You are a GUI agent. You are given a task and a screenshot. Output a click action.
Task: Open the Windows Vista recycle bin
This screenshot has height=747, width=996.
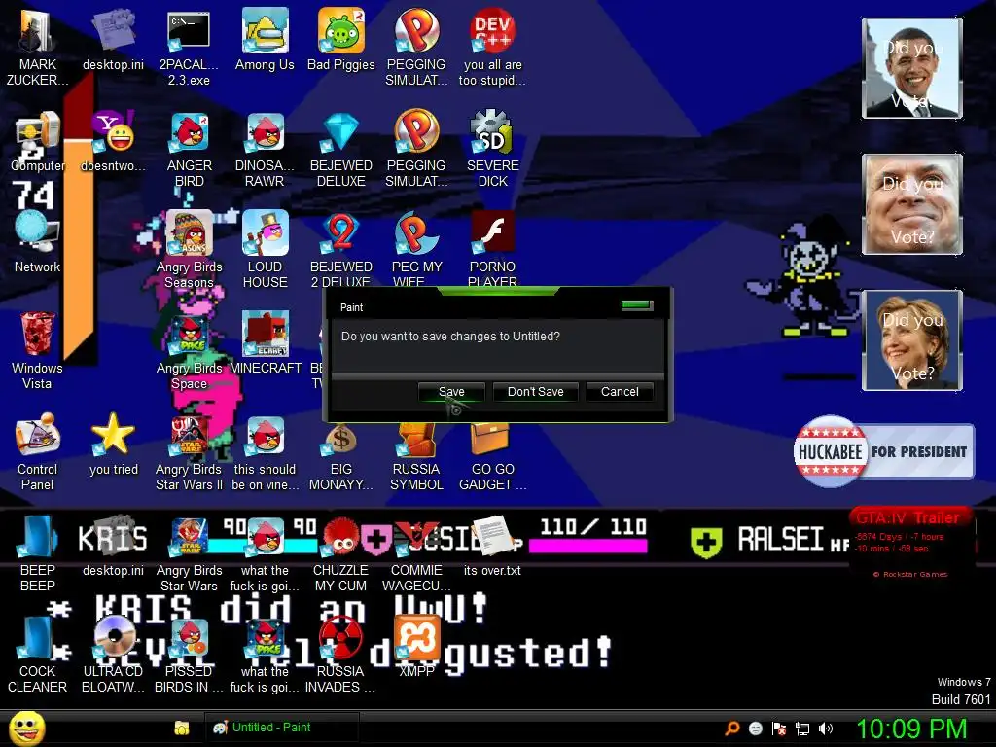click(x=37, y=349)
